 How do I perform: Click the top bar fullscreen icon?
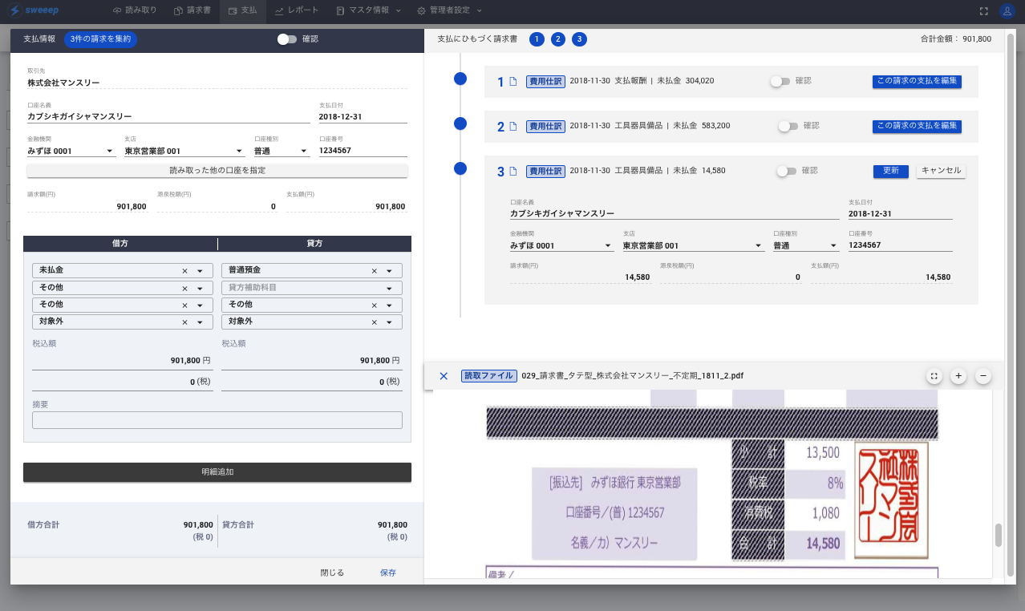pyautogui.click(x=984, y=11)
